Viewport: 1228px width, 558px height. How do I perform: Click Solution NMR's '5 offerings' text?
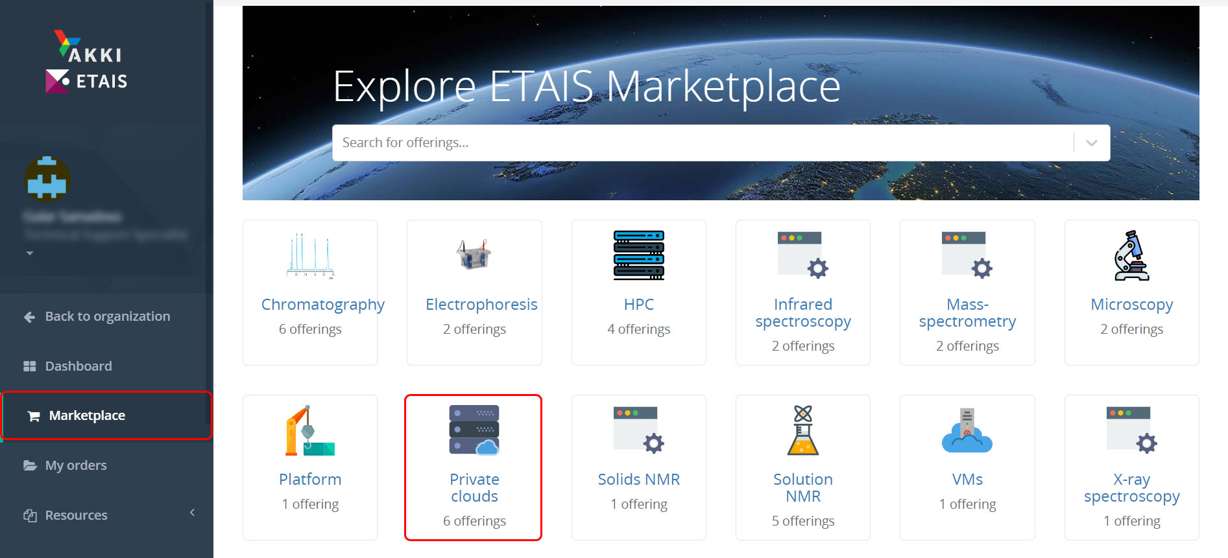[803, 521]
